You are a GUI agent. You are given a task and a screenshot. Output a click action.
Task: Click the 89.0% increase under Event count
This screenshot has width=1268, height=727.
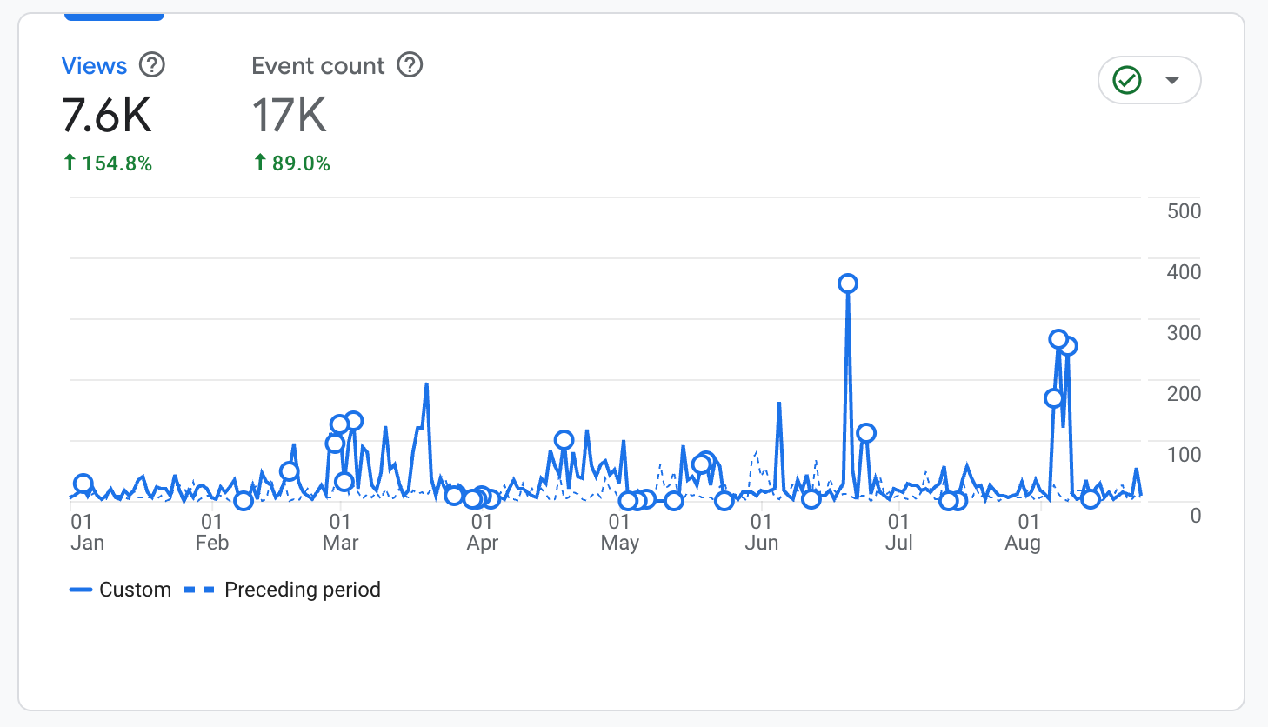(292, 163)
